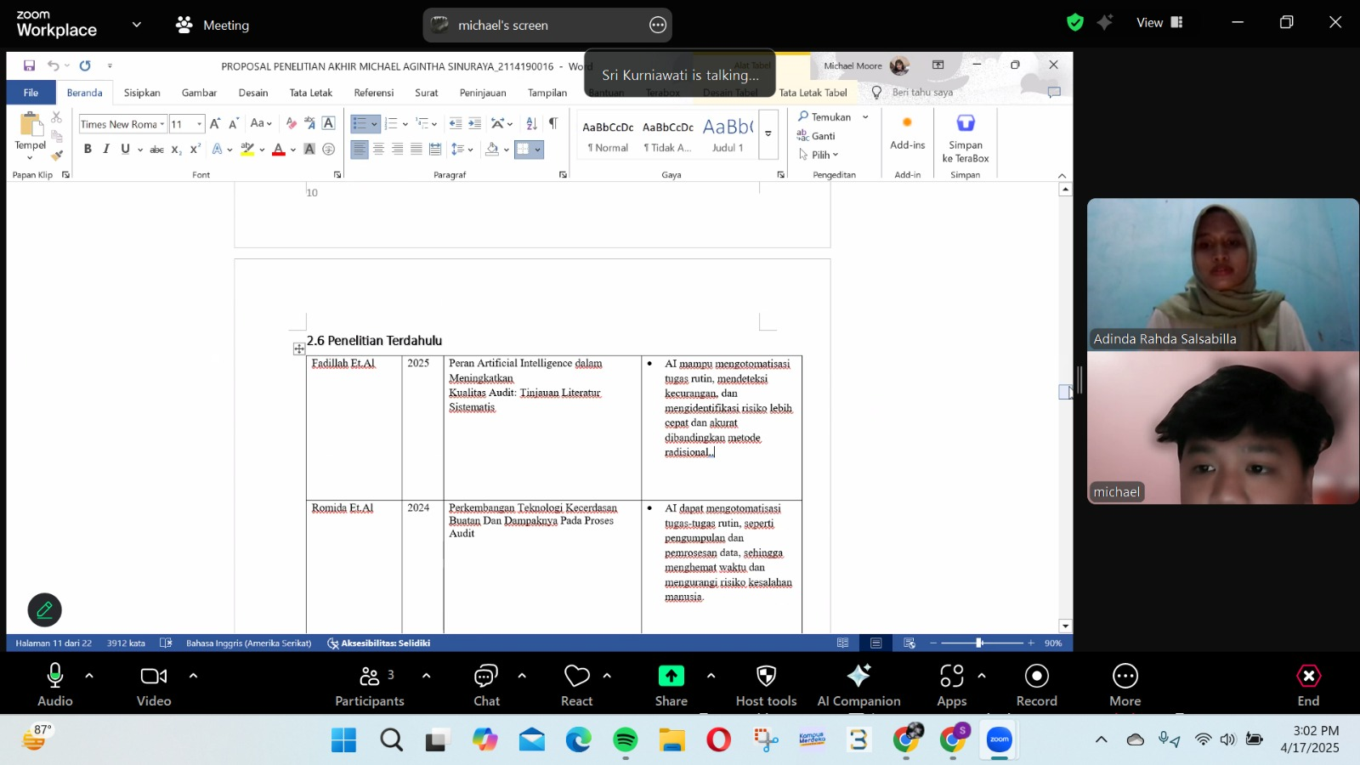Screen dimensions: 1360x765
Task: Click the sort A-Z icon
Action: pyautogui.click(x=531, y=123)
